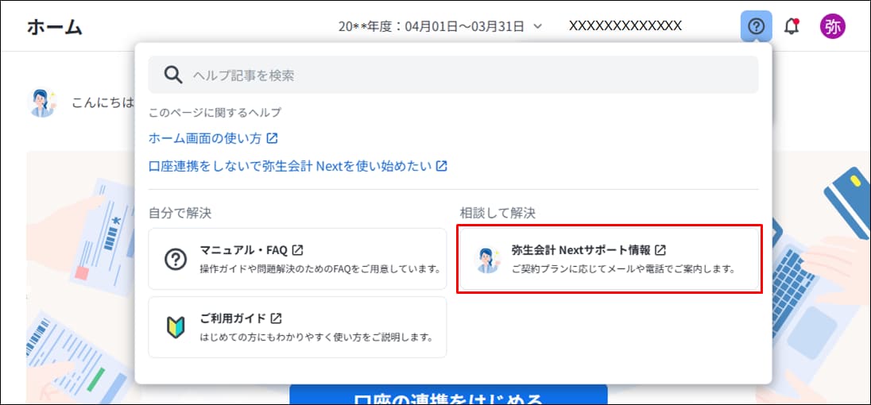Click support agent avatar in サポート情報 card

(486, 260)
